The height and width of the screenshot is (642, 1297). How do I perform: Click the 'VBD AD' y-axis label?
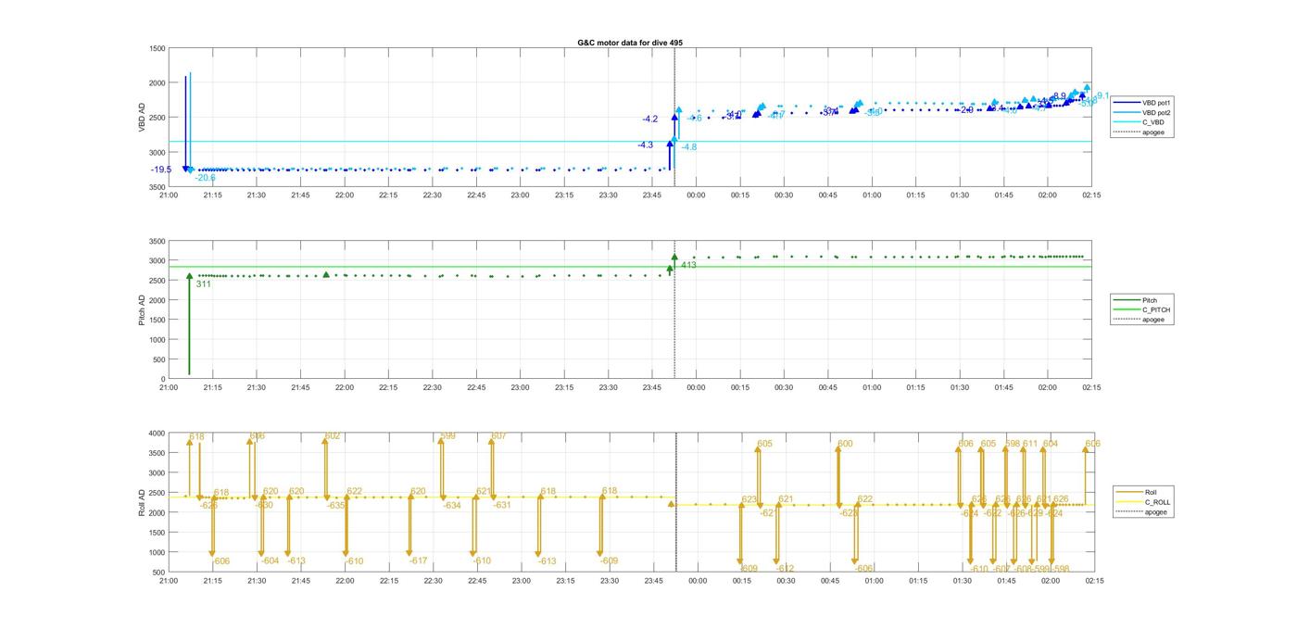[x=143, y=118]
